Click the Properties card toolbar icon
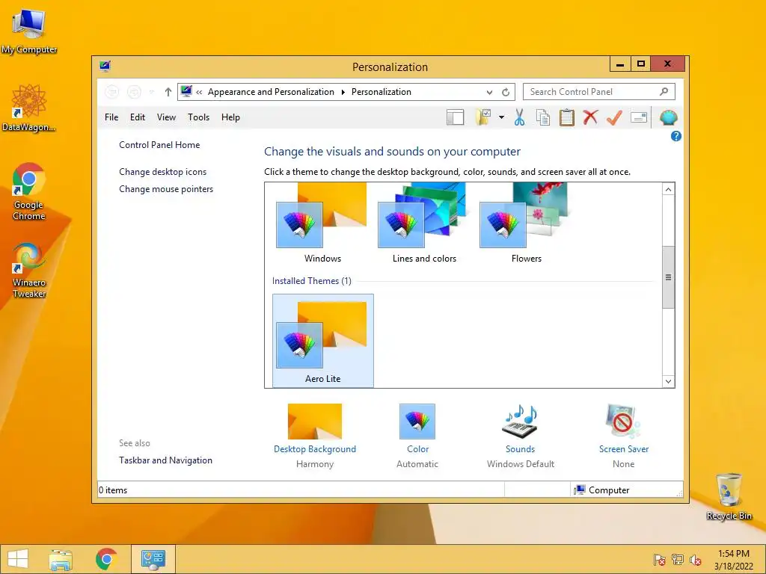The height and width of the screenshot is (574, 766). point(639,117)
